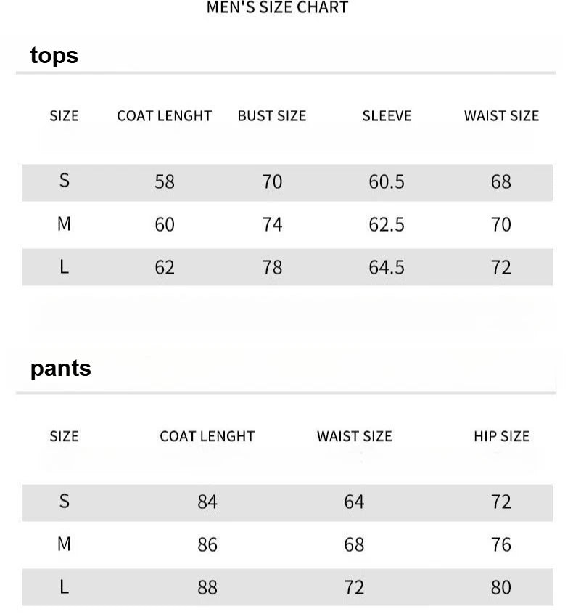Image resolution: width=573 pixels, height=614 pixels.
Task: Click the 60.5 sleeve value
Action: [387, 181]
